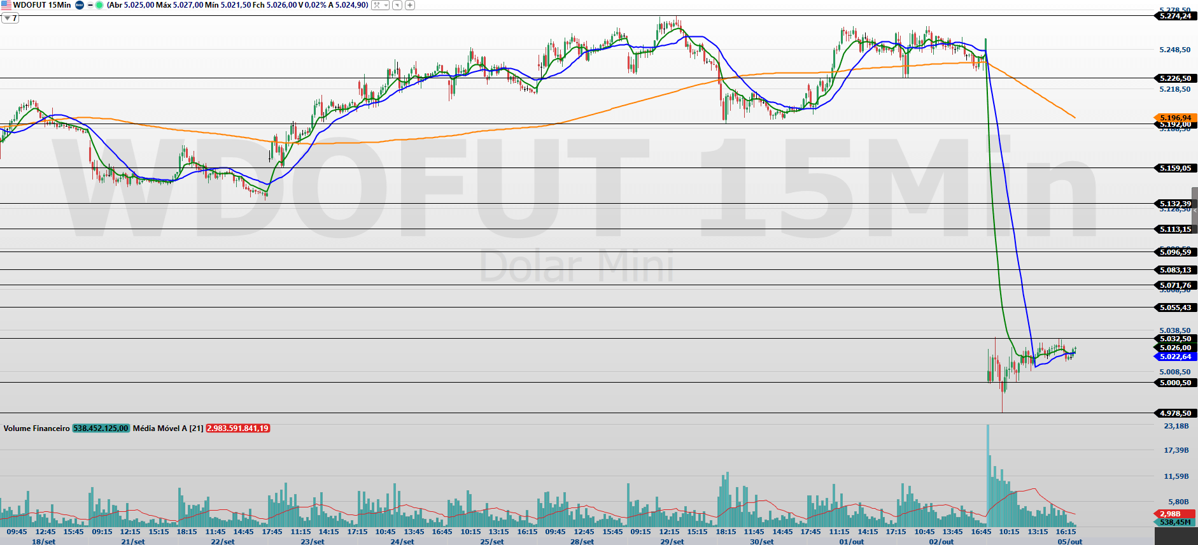
Task: Click the blue 5.022,64 moving average tag
Action: point(1175,357)
